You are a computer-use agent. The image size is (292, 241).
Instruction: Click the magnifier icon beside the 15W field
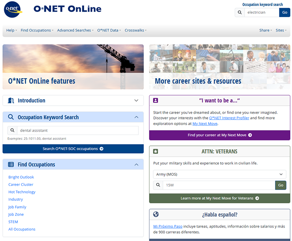pyautogui.click(x=158, y=185)
